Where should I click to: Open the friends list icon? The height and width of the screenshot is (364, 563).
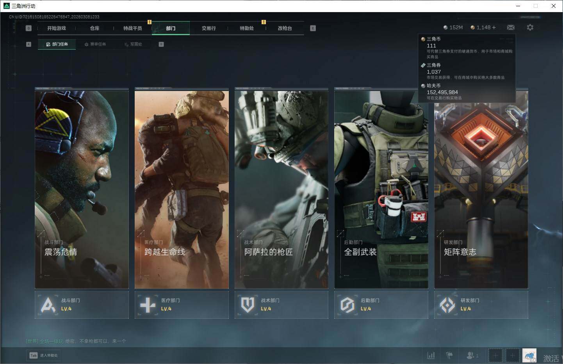tap(471, 355)
